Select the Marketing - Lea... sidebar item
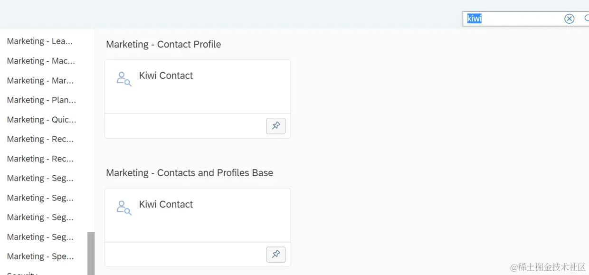589x275 pixels. 40,41
